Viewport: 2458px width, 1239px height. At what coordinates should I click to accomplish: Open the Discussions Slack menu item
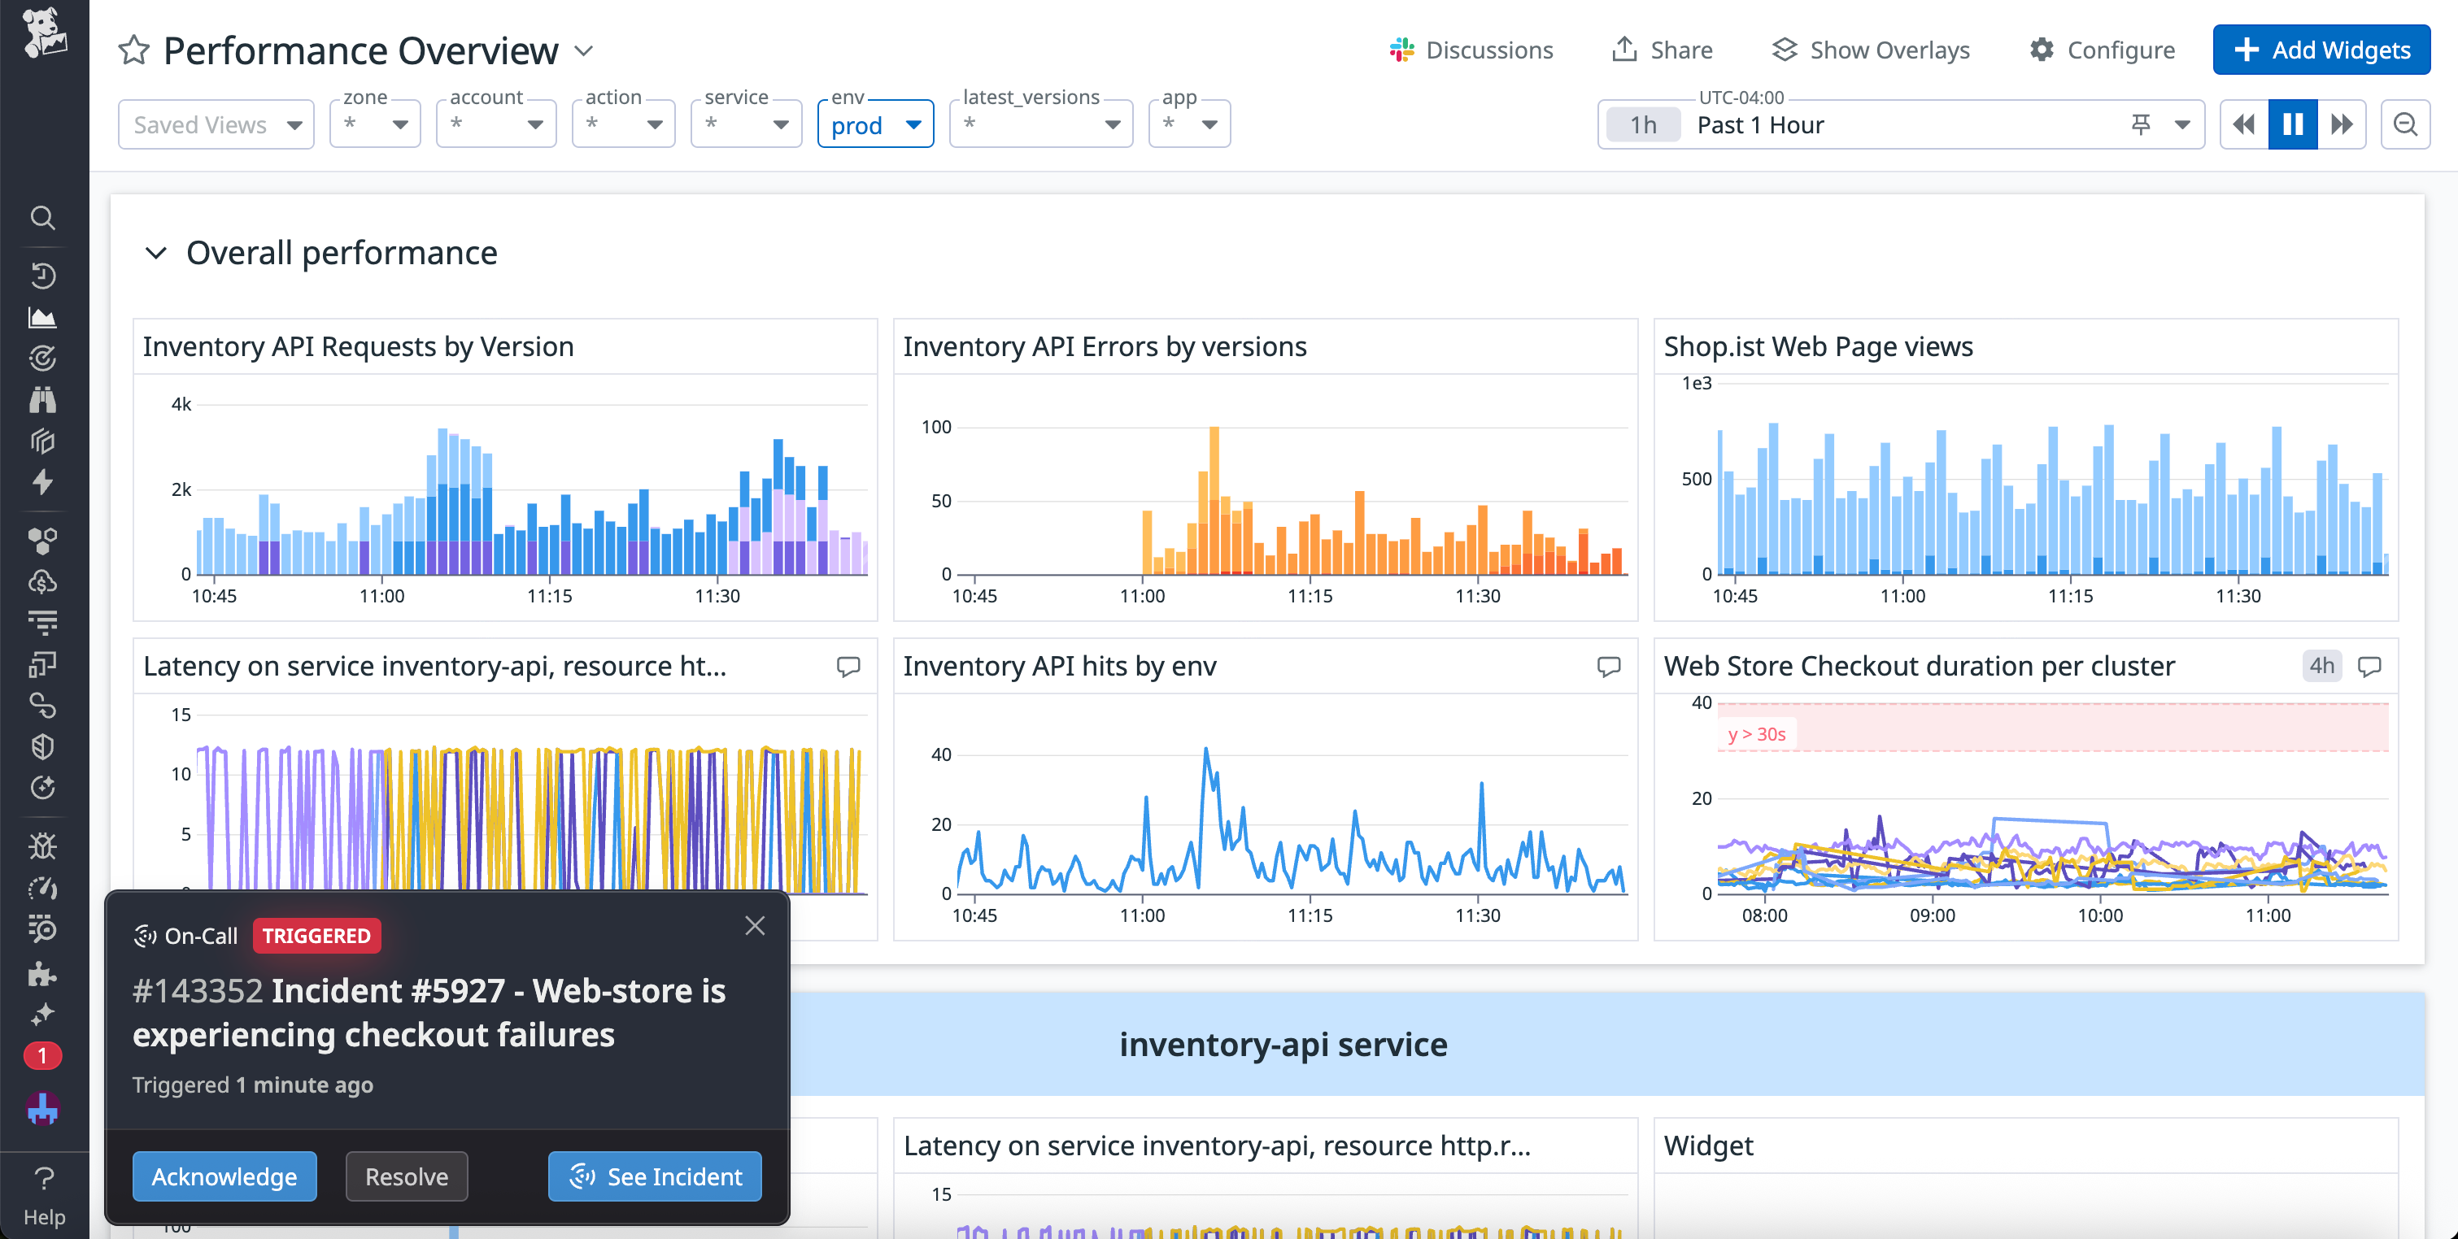[x=1471, y=50]
